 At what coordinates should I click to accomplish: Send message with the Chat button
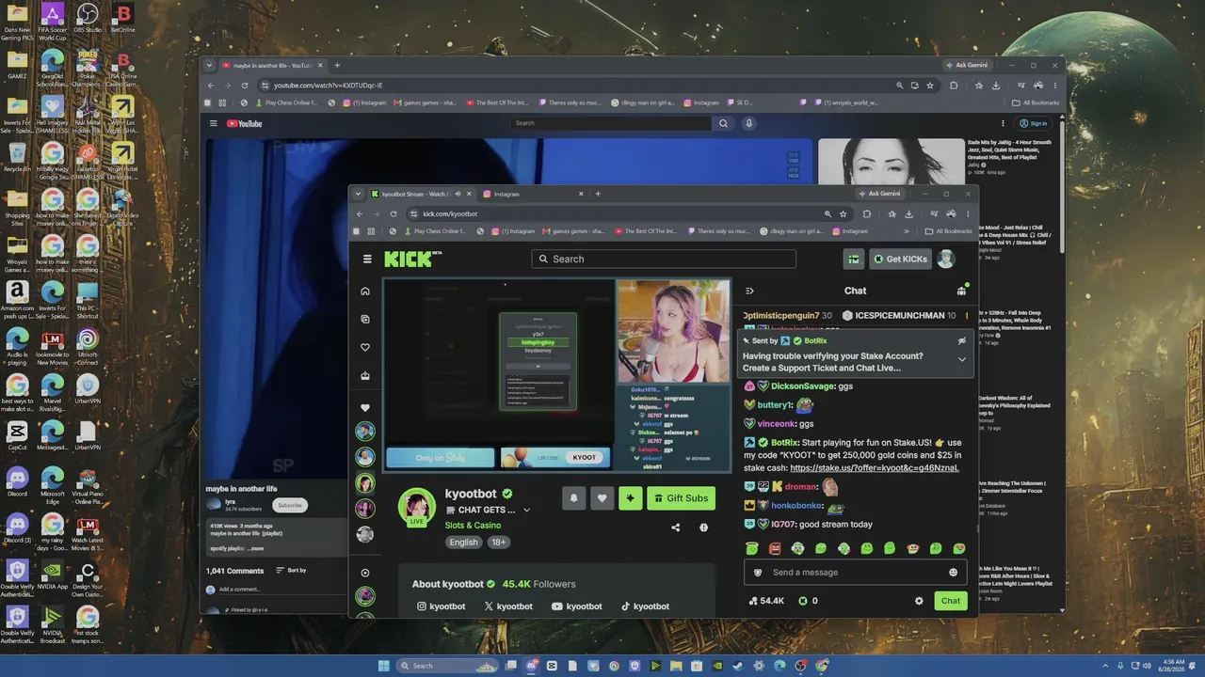(951, 601)
